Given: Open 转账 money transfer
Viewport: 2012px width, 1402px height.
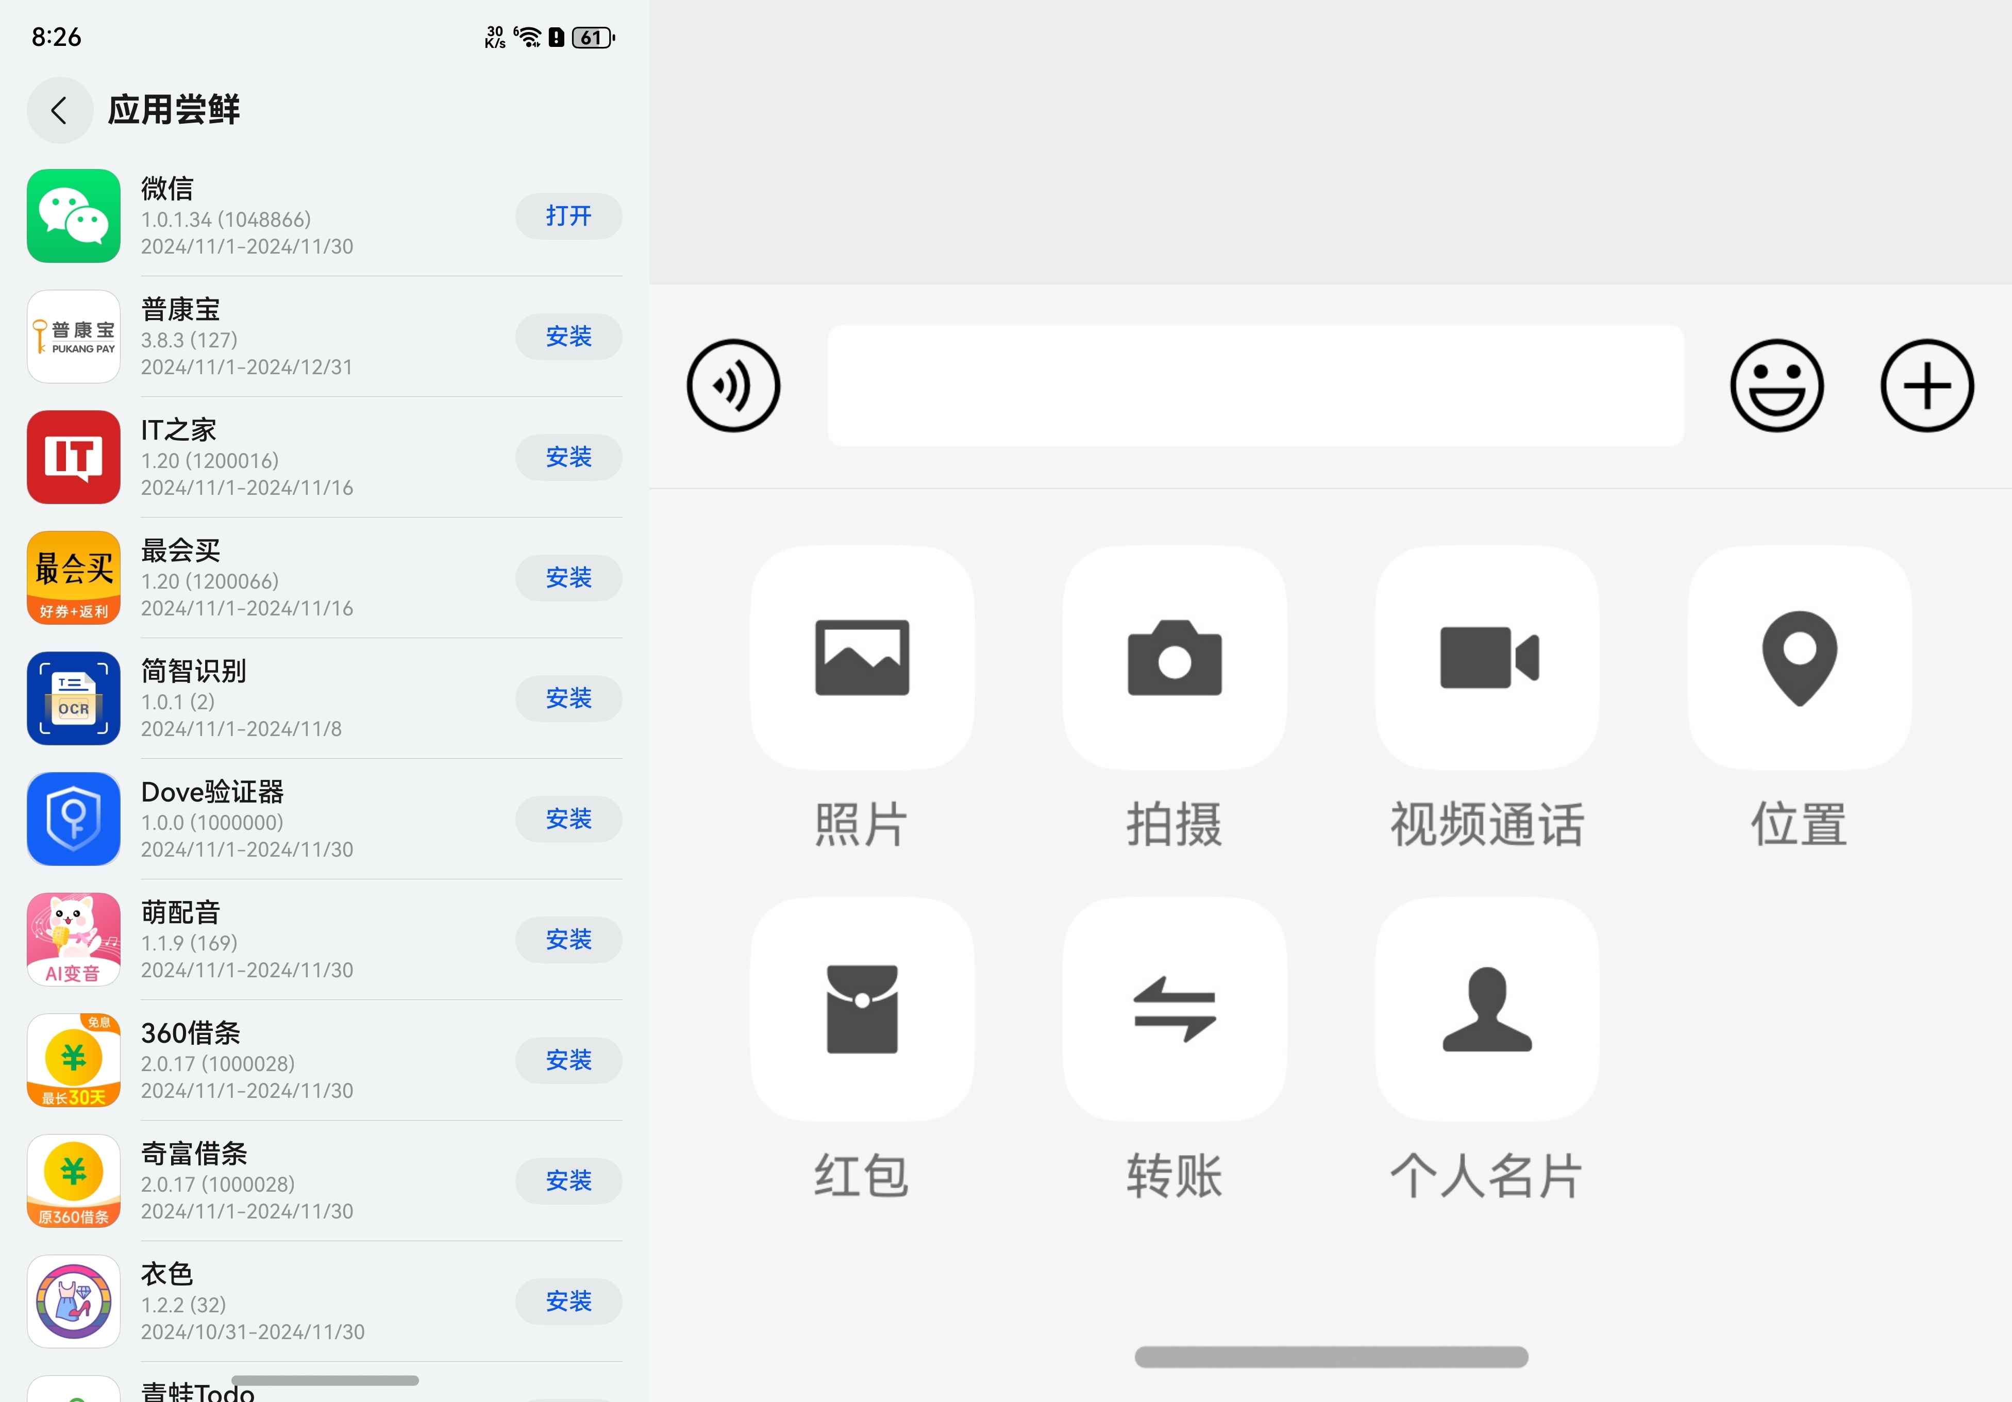Looking at the screenshot, I should click(x=1175, y=1009).
